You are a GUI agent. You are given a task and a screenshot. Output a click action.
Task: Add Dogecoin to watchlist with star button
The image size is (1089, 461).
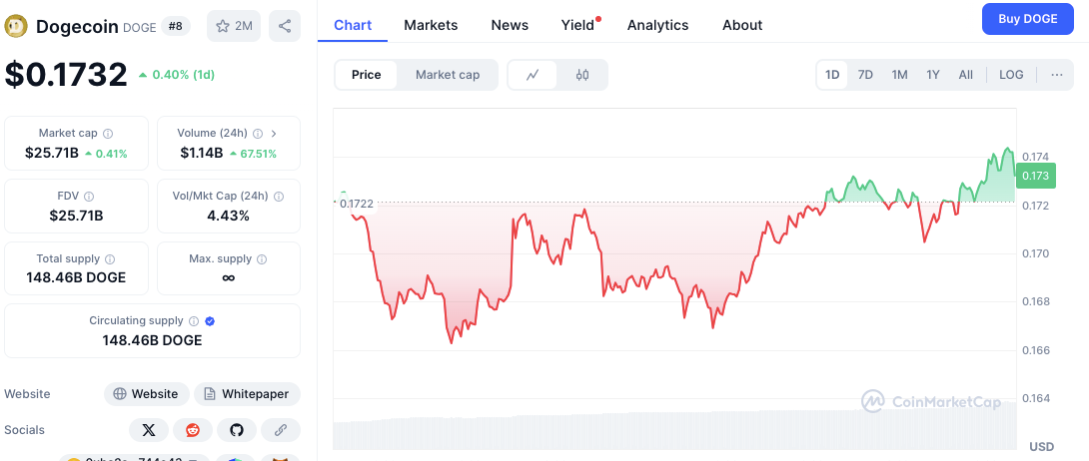click(x=234, y=26)
